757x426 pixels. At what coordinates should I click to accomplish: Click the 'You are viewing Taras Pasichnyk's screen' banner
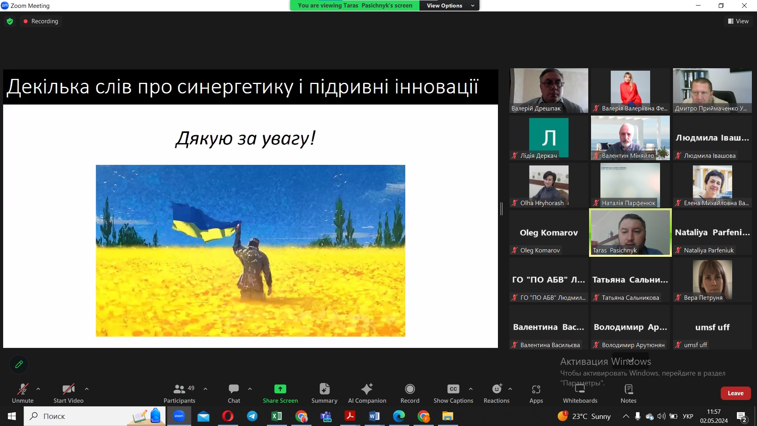click(355, 6)
